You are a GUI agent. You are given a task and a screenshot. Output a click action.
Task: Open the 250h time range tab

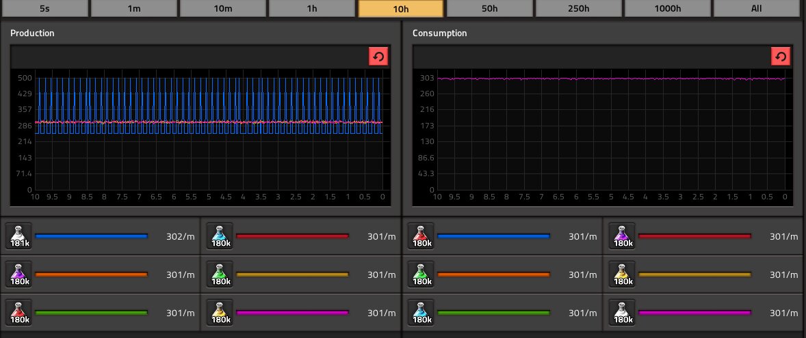(578, 9)
